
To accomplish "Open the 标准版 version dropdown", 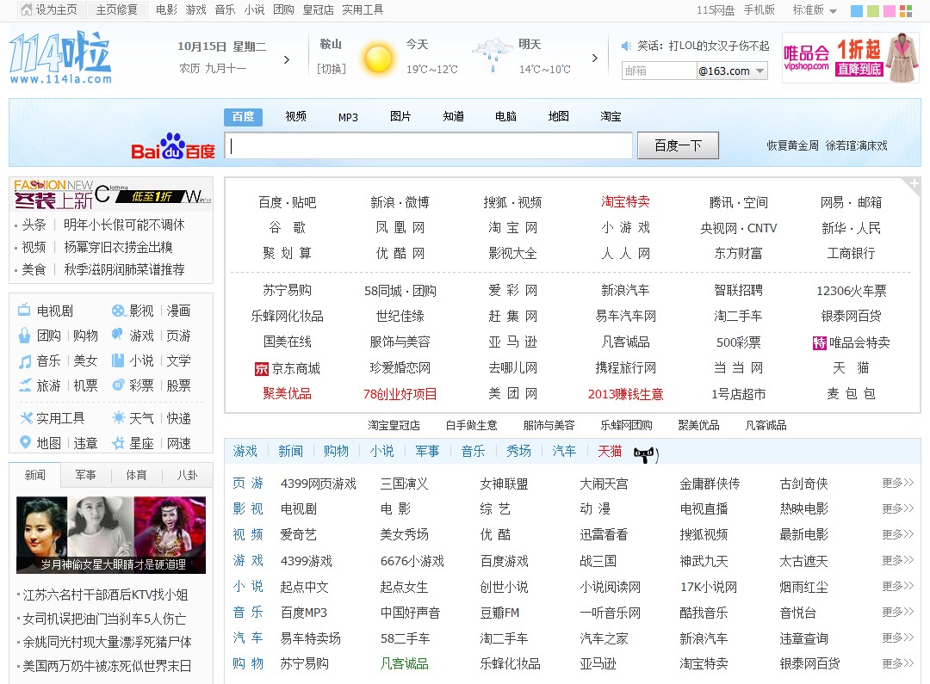I will (x=814, y=10).
